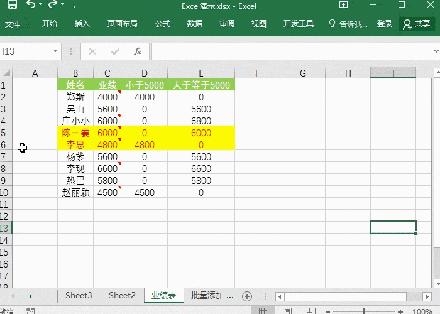Select the 大于等于5000 header cell
440x314 pixels.
(201, 85)
